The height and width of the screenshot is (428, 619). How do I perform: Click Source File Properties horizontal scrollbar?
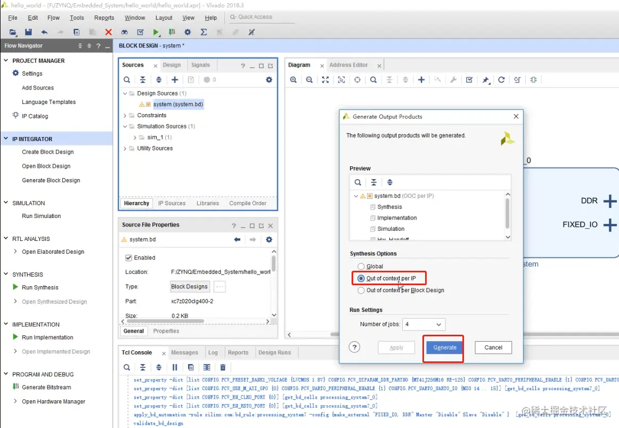165,321
